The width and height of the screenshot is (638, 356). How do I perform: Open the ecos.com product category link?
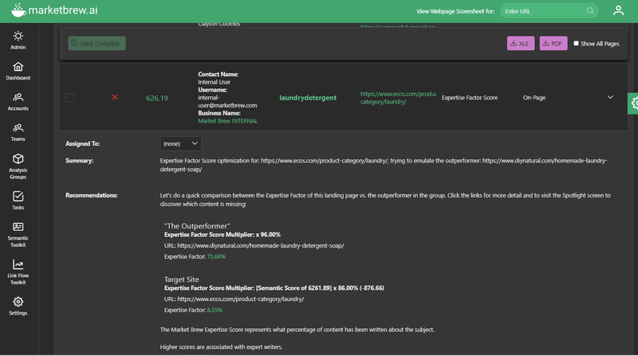point(397,97)
